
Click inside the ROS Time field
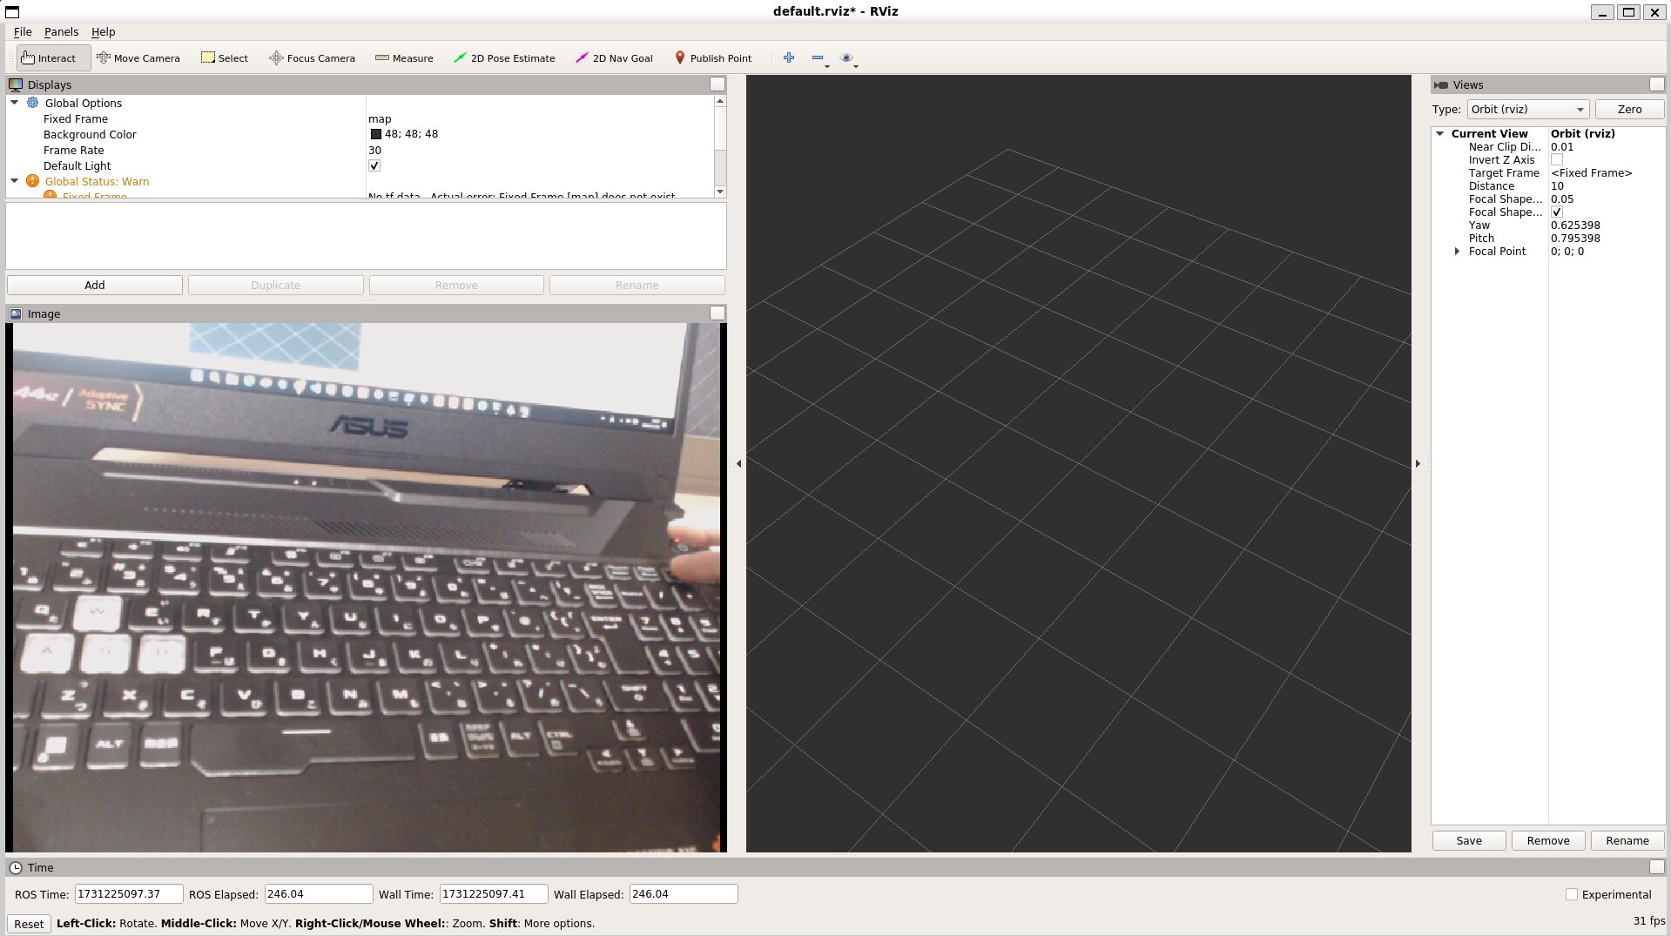128,893
